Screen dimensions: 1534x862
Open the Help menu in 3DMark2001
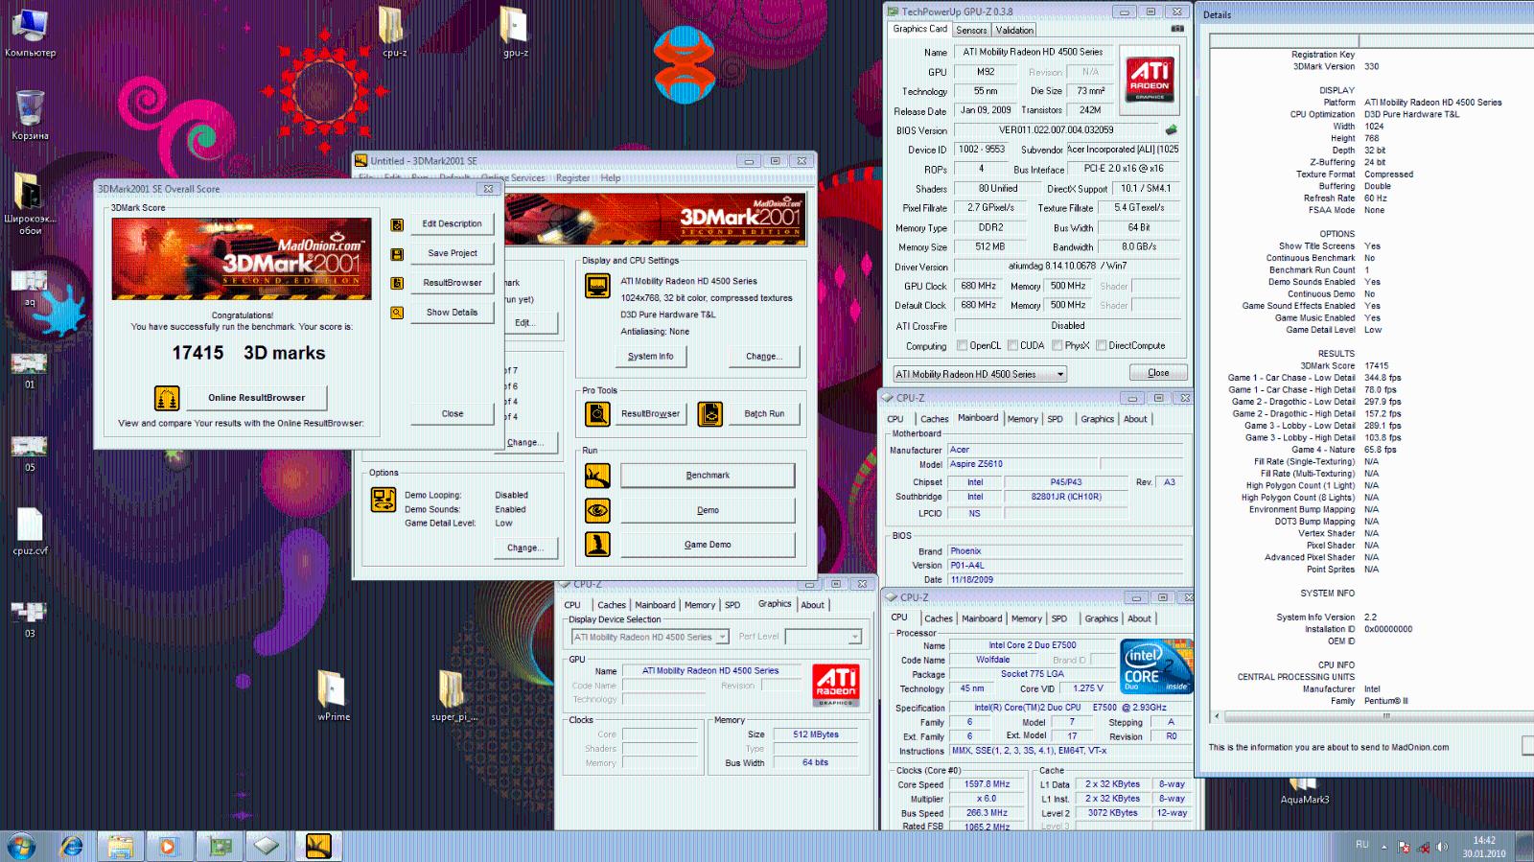[x=611, y=178]
